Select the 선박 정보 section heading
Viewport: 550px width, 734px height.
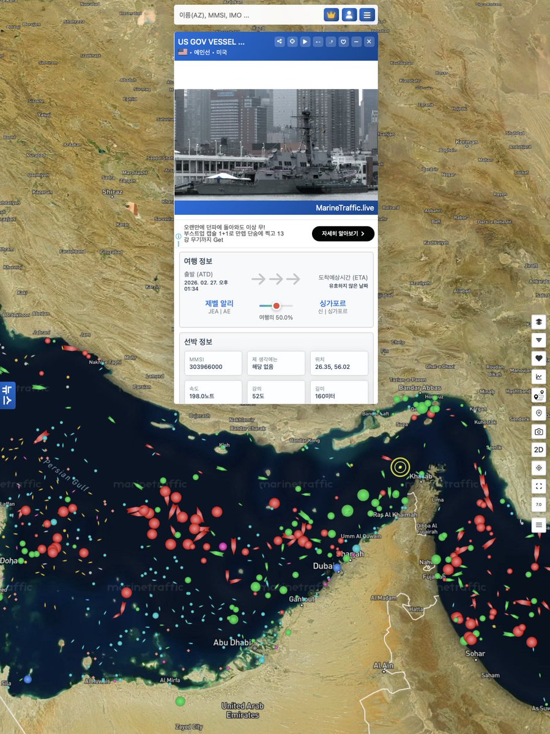(198, 342)
